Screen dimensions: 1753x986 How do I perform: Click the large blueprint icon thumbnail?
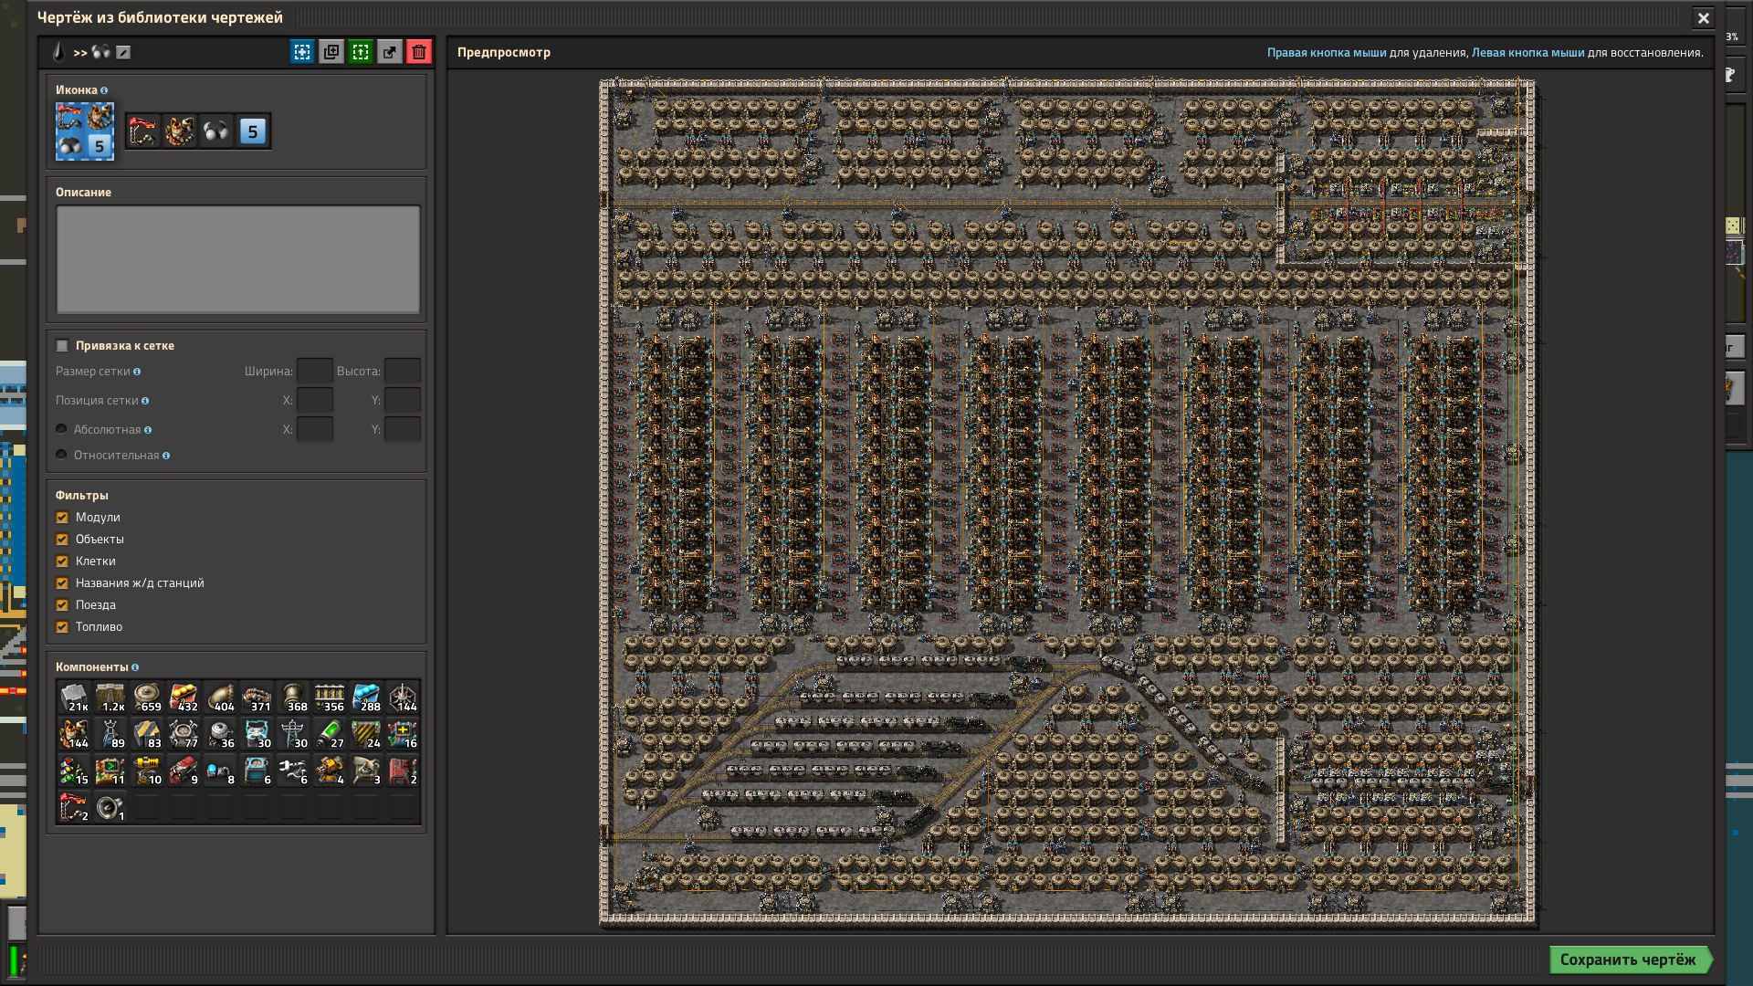(85, 131)
